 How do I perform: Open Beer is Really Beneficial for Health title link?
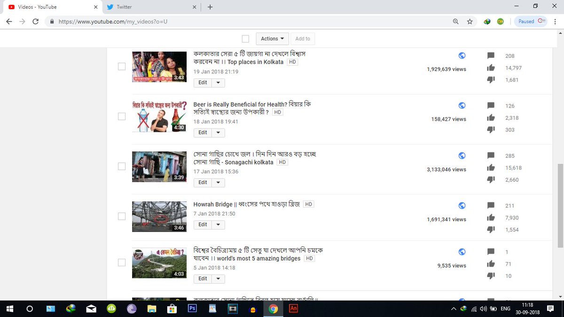point(252,108)
